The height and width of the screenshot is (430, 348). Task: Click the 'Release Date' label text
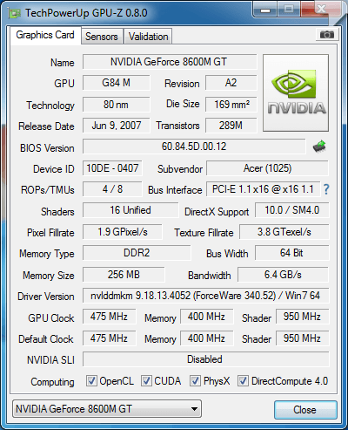46,126
